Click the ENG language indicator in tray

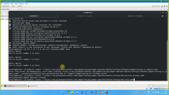[149, 92]
